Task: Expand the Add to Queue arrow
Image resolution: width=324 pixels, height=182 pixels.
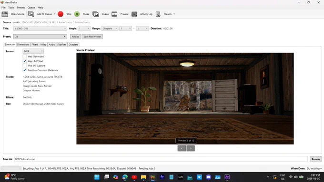Action: [x=54, y=14]
